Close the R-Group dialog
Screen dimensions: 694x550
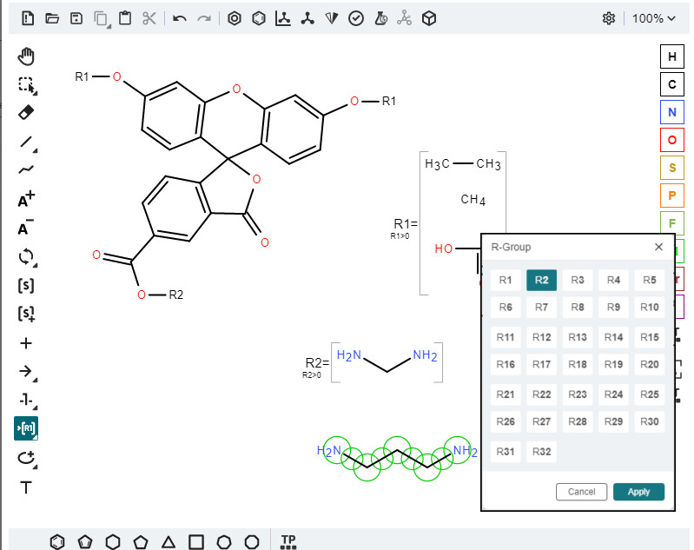tap(658, 247)
